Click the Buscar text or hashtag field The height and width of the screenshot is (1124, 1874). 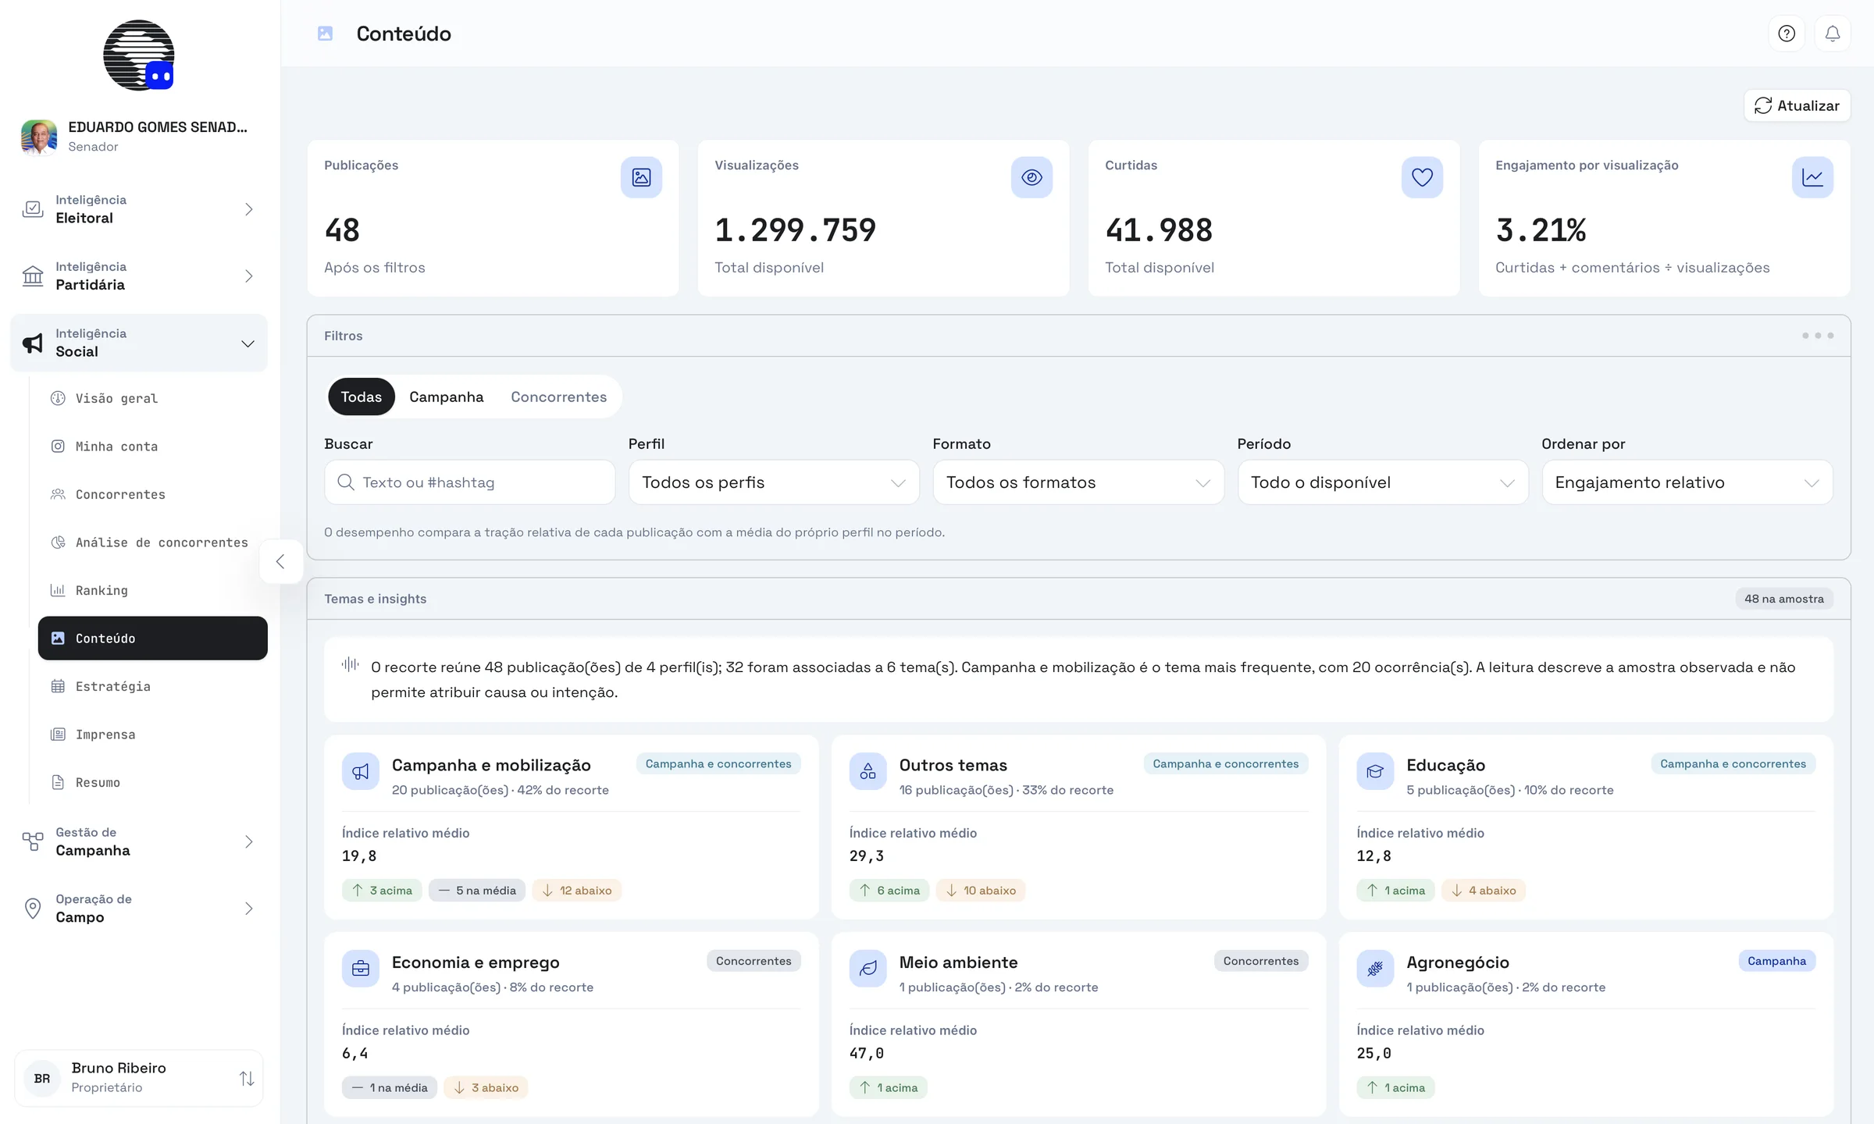(x=469, y=482)
